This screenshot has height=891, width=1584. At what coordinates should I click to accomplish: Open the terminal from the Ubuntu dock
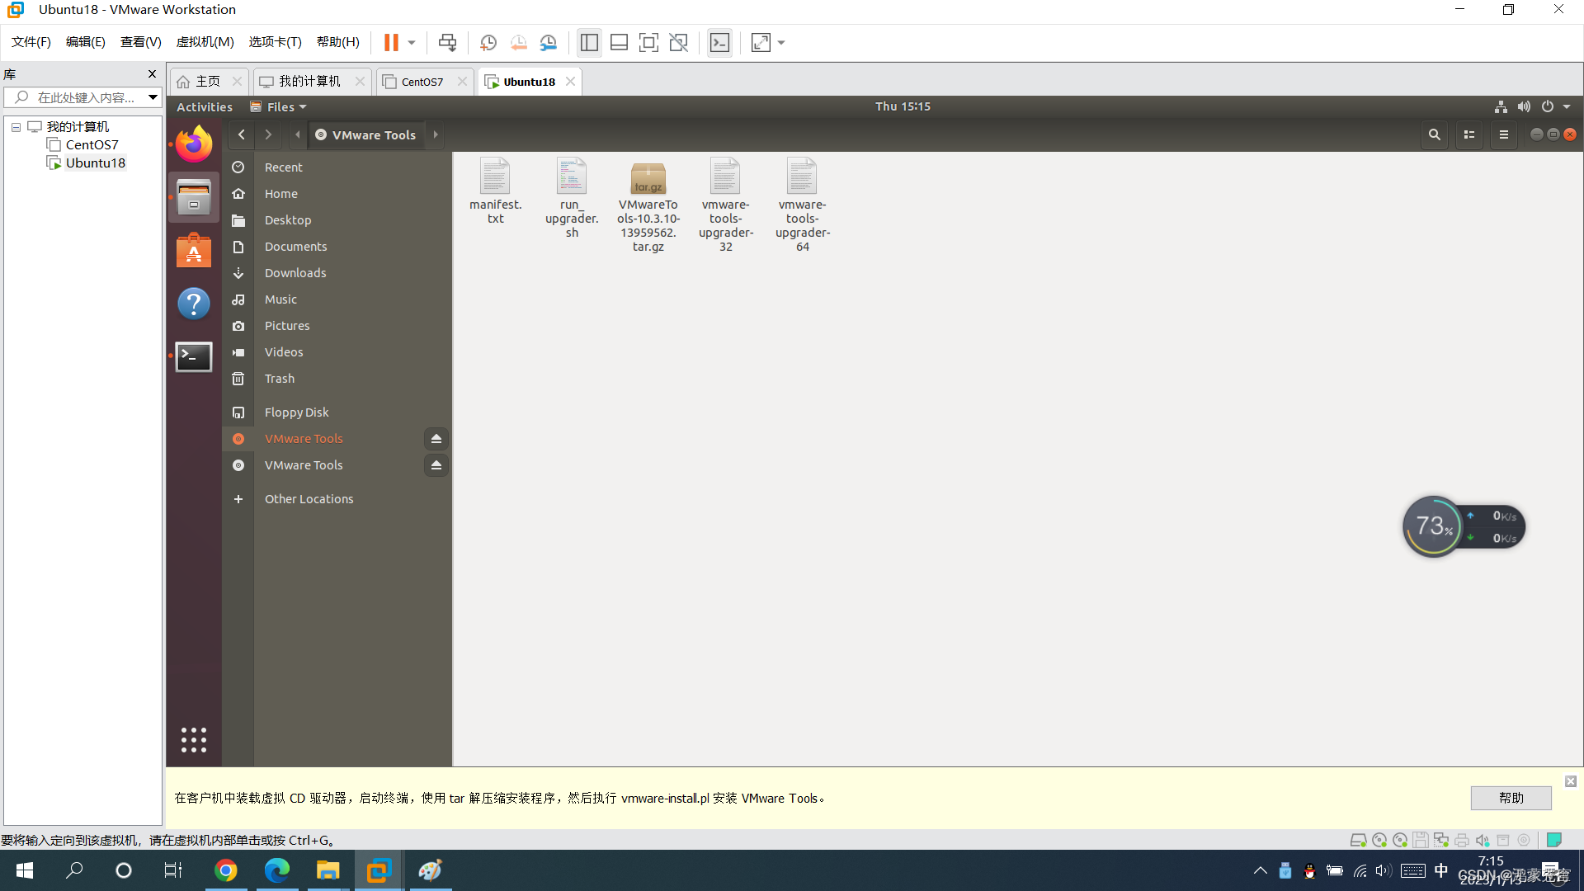pyautogui.click(x=193, y=356)
